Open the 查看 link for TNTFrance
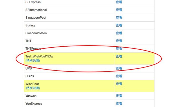The image size is (174, 107). (x=119, y=49)
